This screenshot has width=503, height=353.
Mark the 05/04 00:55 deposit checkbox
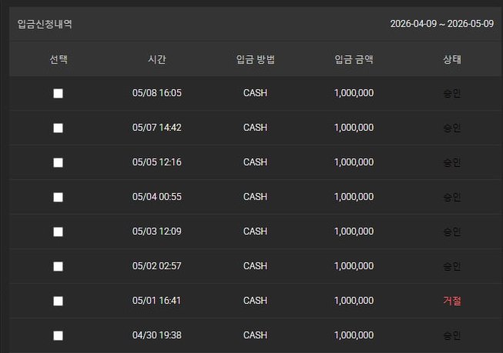[x=58, y=198]
